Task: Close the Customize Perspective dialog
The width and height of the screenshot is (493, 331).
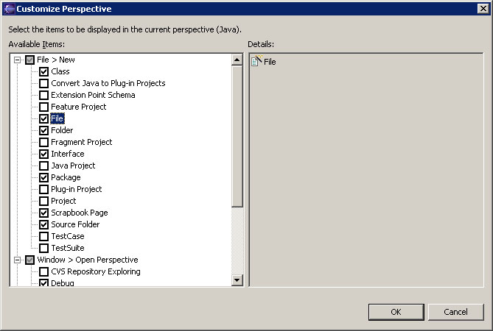Action: (x=483, y=9)
